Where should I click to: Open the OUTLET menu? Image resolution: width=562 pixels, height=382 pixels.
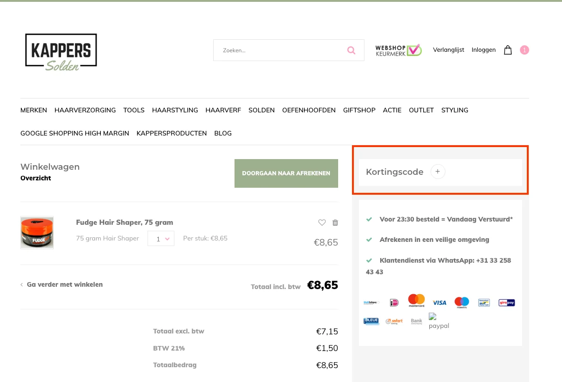[421, 110]
